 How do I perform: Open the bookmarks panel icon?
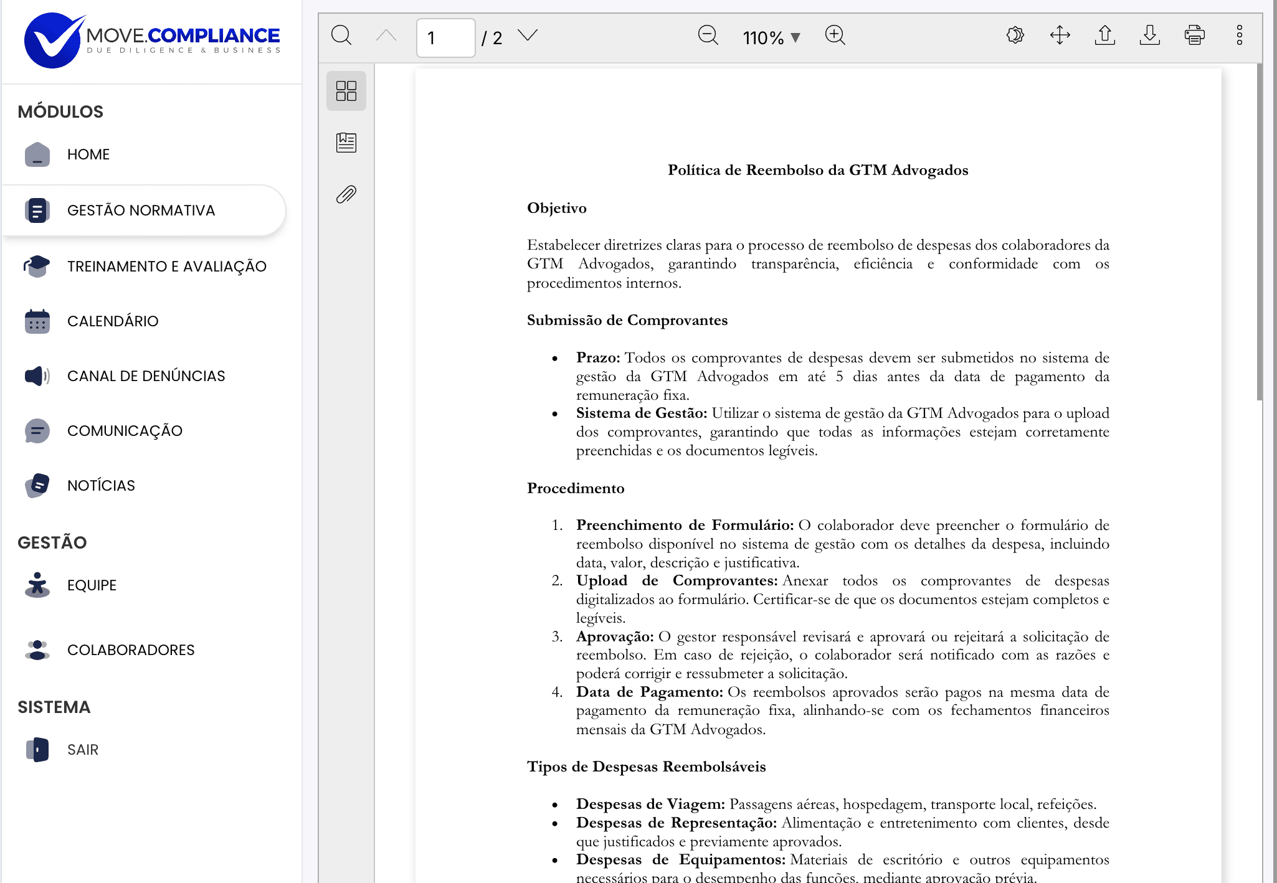coord(346,143)
